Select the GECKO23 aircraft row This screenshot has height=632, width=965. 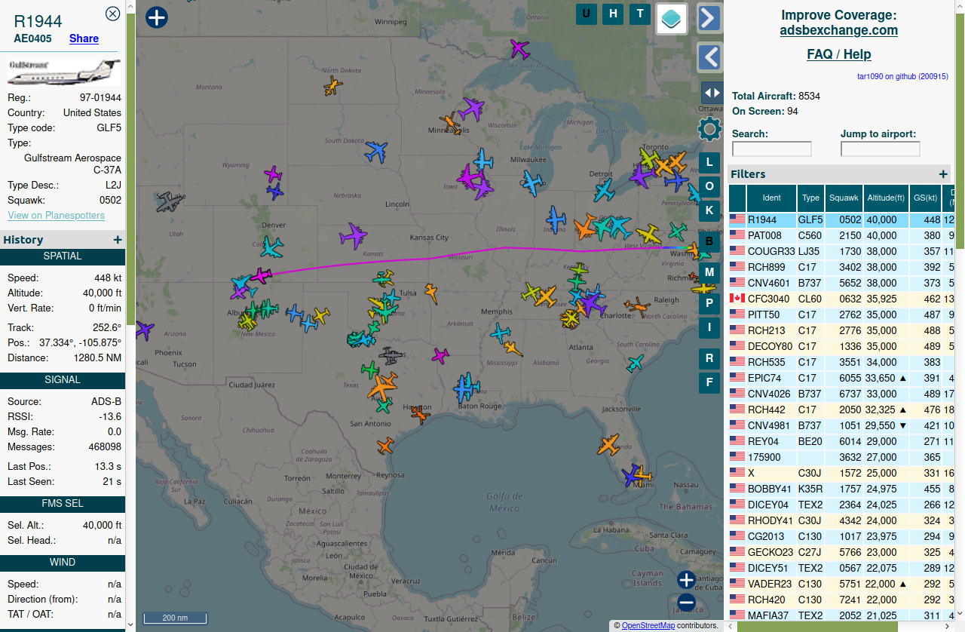pyautogui.click(x=841, y=552)
